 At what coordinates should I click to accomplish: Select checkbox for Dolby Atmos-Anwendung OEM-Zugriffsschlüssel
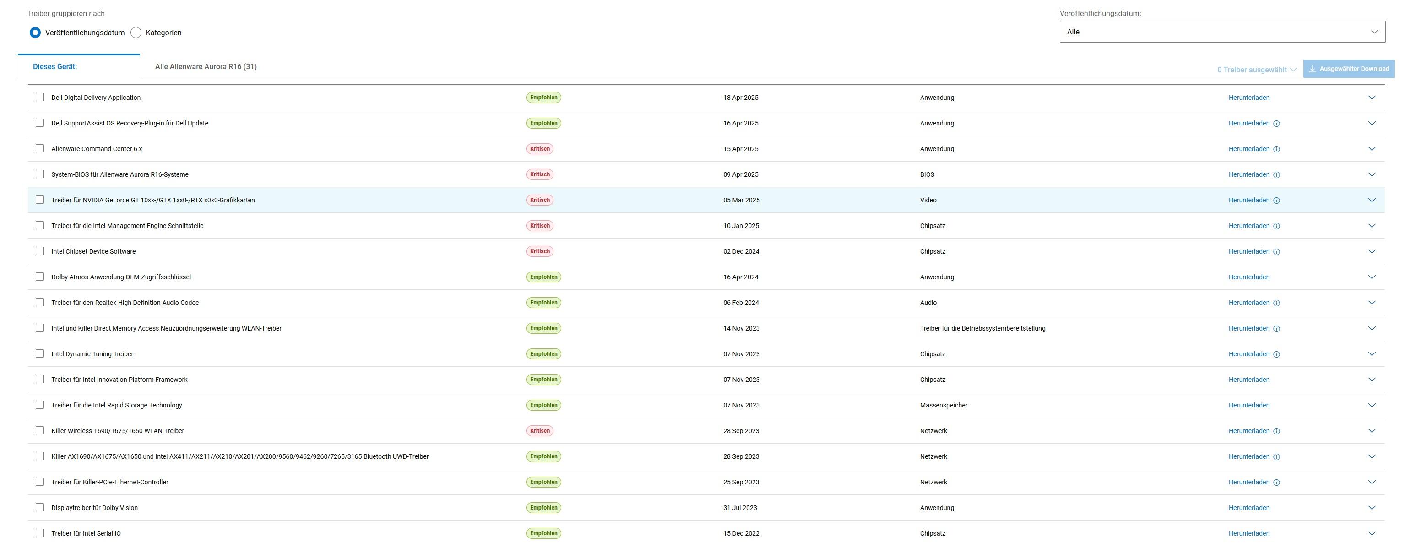(x=40, y=277)
